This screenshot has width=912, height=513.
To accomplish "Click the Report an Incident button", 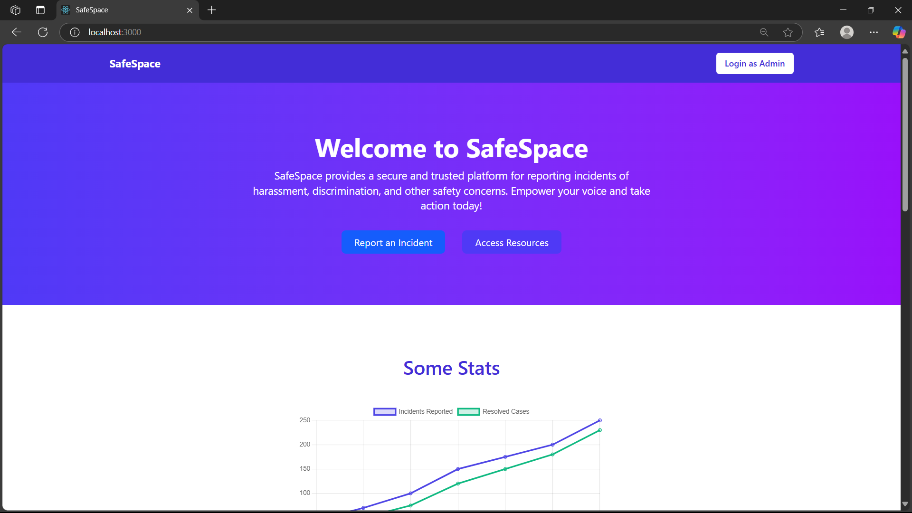I will 393,243.
